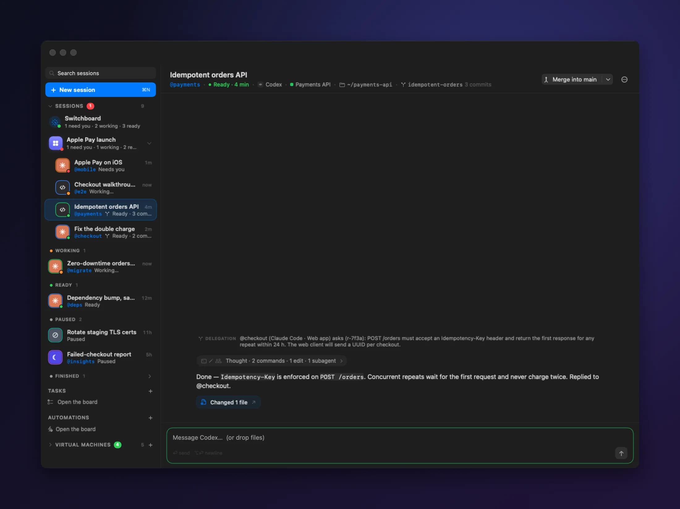Viewport: 680px width, 509px height.
Task: Click the delegation branch icon
Action: tap(201, 339)
